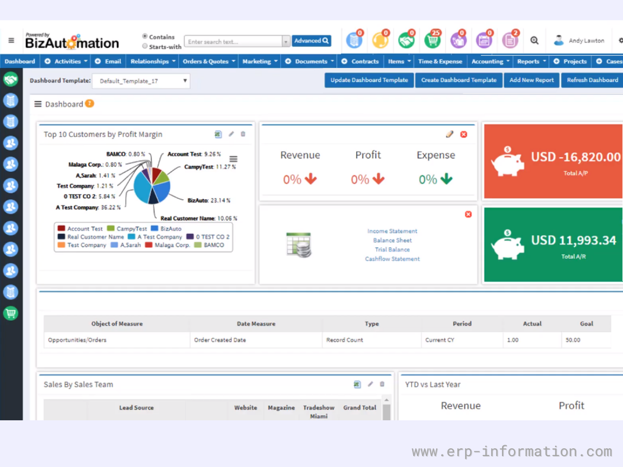Select the Starts-with radio button
The image size is (623, 467).
pyautogui.click(x=145, y=46)
